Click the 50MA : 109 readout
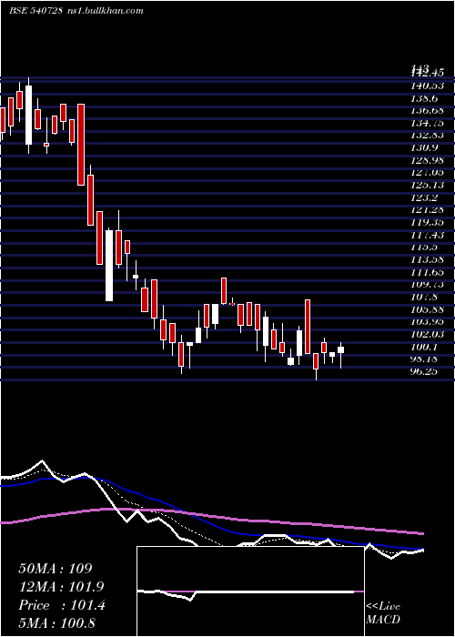 tap(56, 569)
